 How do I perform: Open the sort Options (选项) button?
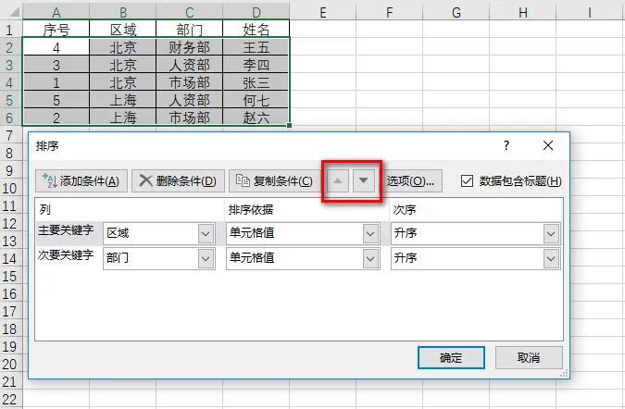410,181
